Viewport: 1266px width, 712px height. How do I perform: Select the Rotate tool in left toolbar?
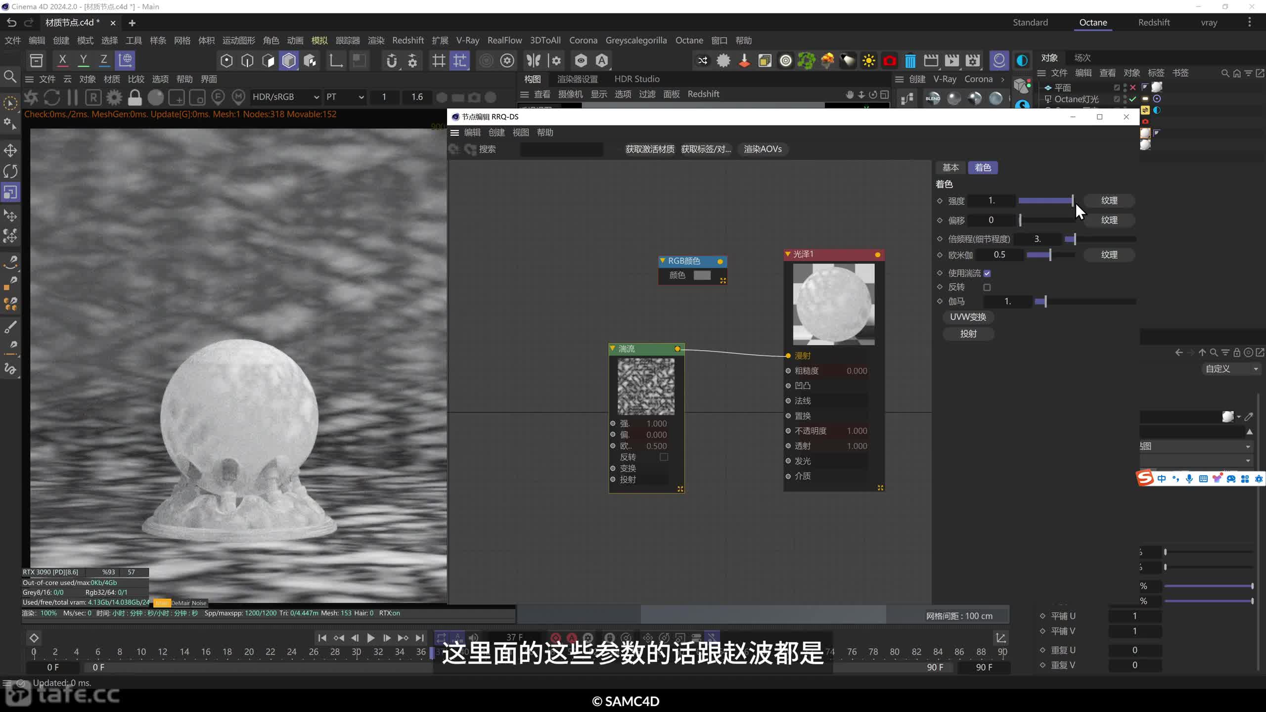pyautogui.click(x=10, y=171)
